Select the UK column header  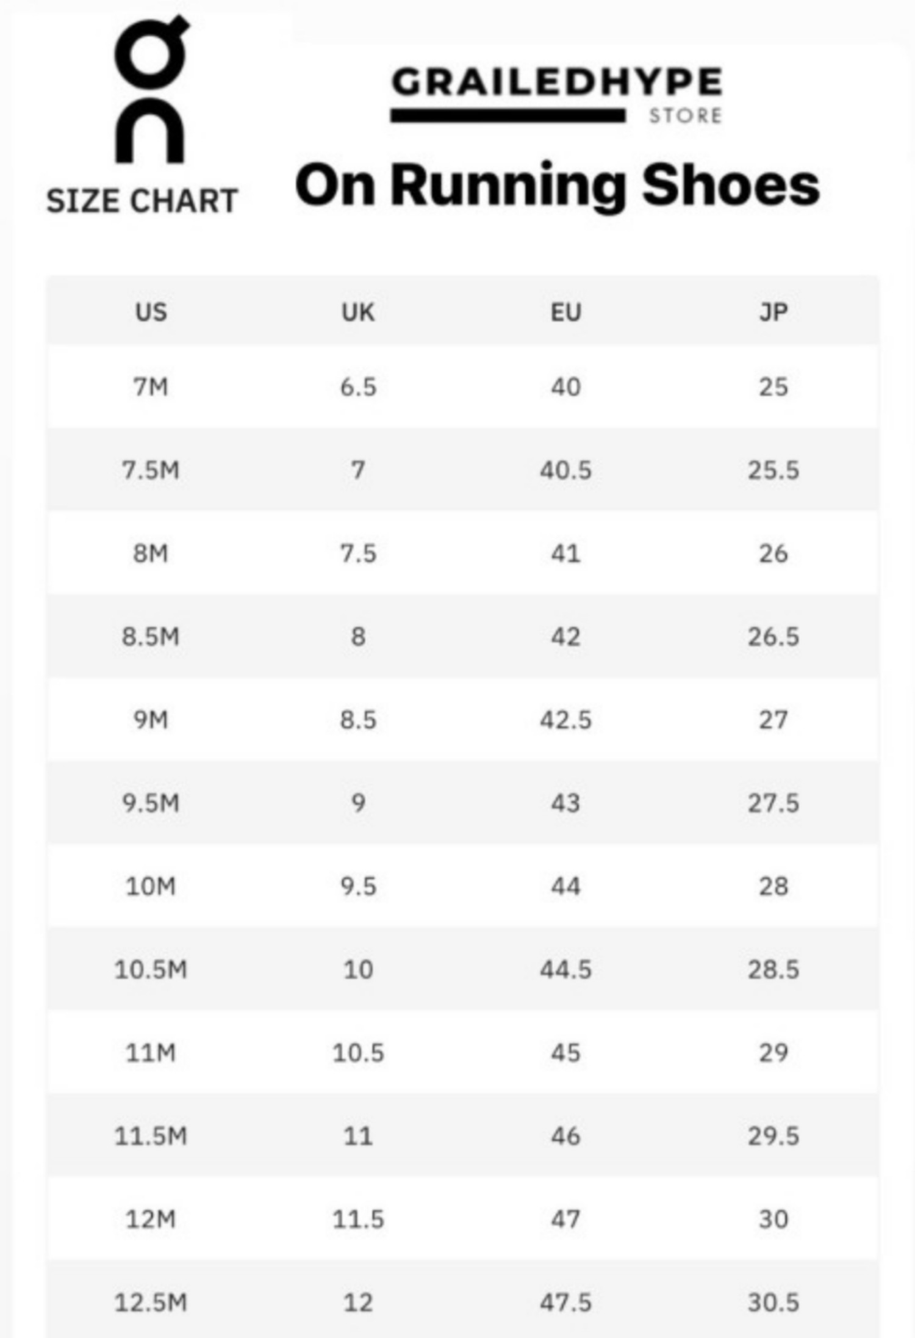pyautogui.click(x=358, y=312)
